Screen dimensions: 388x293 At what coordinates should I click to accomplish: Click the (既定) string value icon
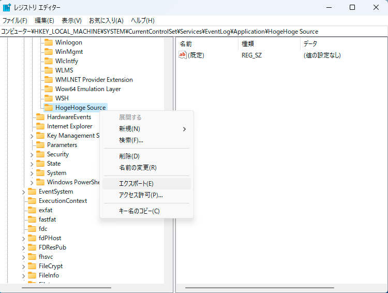coord(182,55)
